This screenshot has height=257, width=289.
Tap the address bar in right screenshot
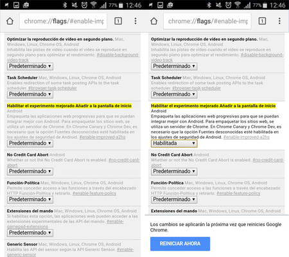tap(207, 21)
